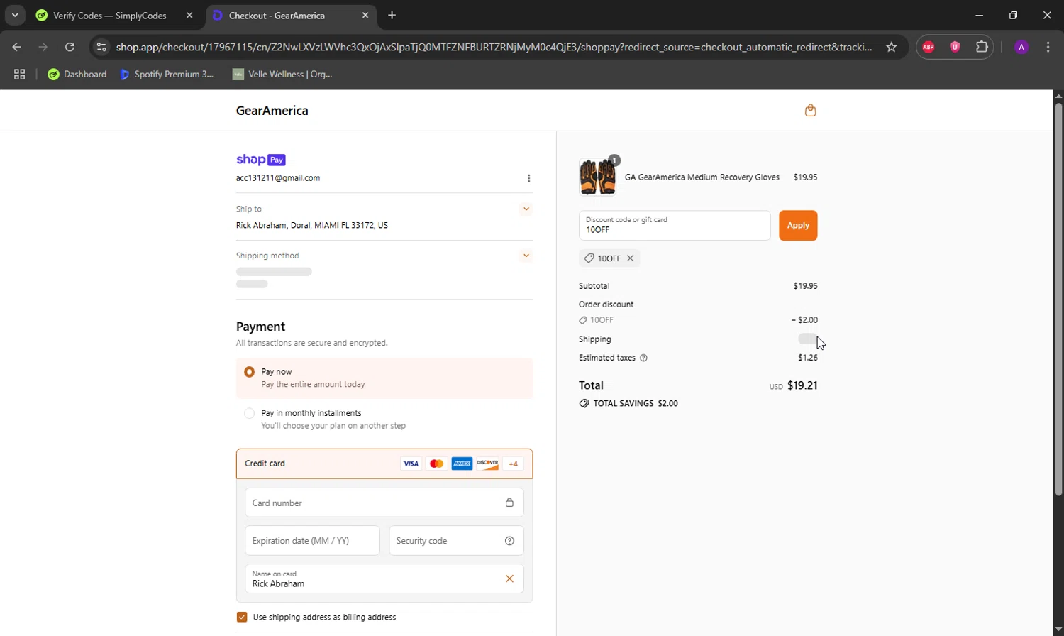
Task: Close the Checkout GearAmerica tab
Action: pyautogui.click(x=365, y=16)
